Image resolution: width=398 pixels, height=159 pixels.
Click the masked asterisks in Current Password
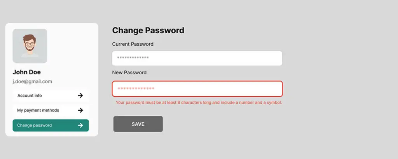click(x=133, y=58)
